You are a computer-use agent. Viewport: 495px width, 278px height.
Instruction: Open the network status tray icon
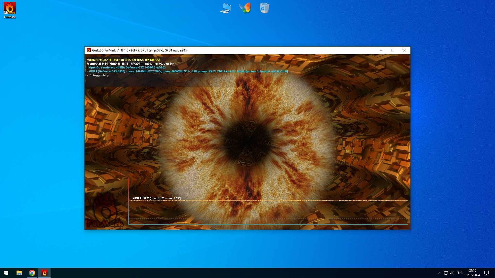[x=445, y=273]
